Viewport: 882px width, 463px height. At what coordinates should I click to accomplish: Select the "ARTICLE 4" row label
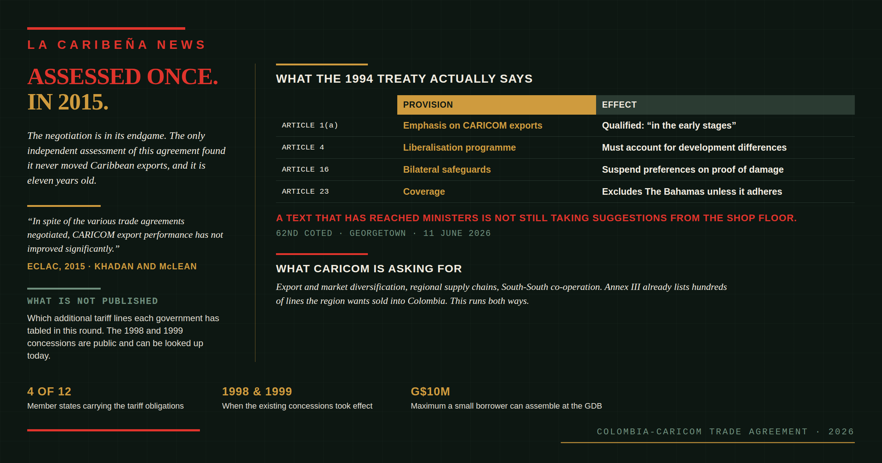coord(303,147)
